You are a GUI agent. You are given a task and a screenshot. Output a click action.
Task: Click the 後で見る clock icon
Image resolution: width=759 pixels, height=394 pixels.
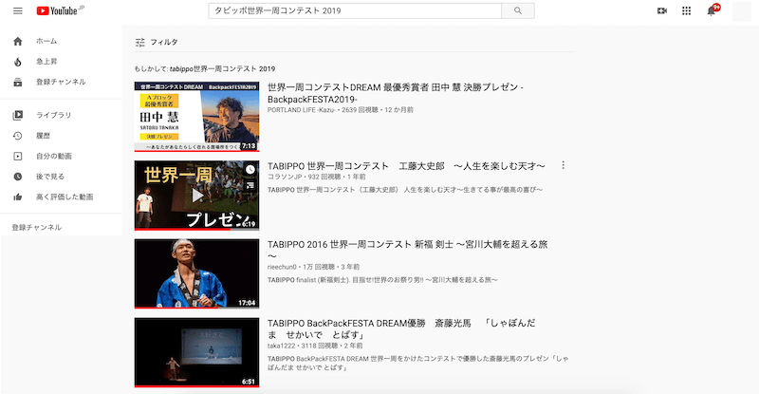[18, 177]
